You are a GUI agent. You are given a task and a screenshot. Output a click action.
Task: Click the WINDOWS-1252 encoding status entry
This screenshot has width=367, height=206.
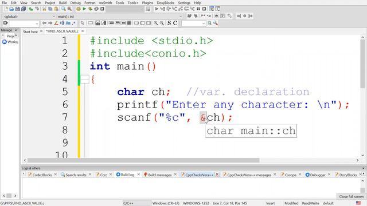(x=196, y=203)
